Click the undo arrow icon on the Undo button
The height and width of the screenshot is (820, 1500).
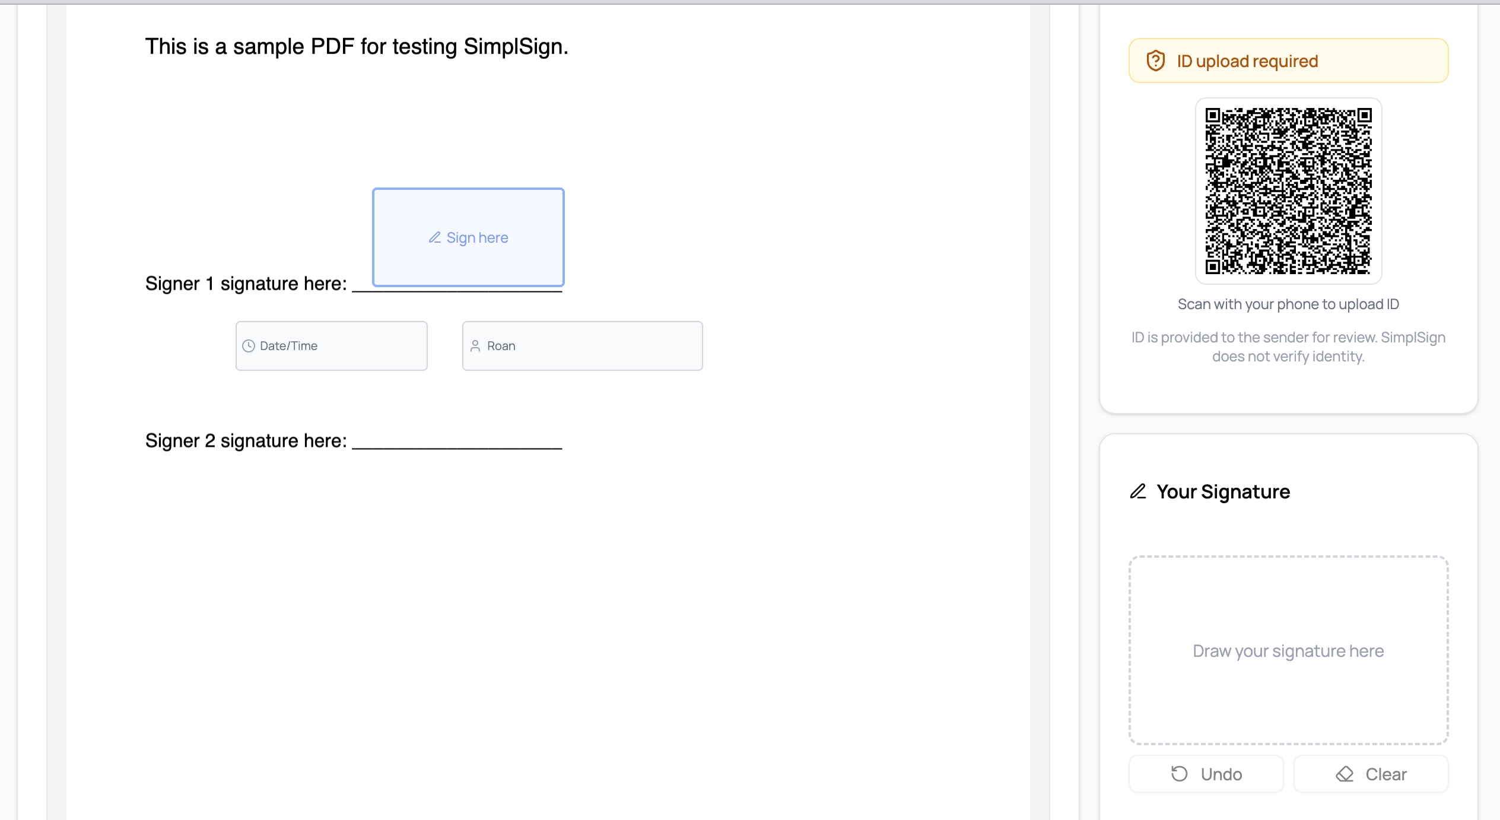(x=1180, y=774)
